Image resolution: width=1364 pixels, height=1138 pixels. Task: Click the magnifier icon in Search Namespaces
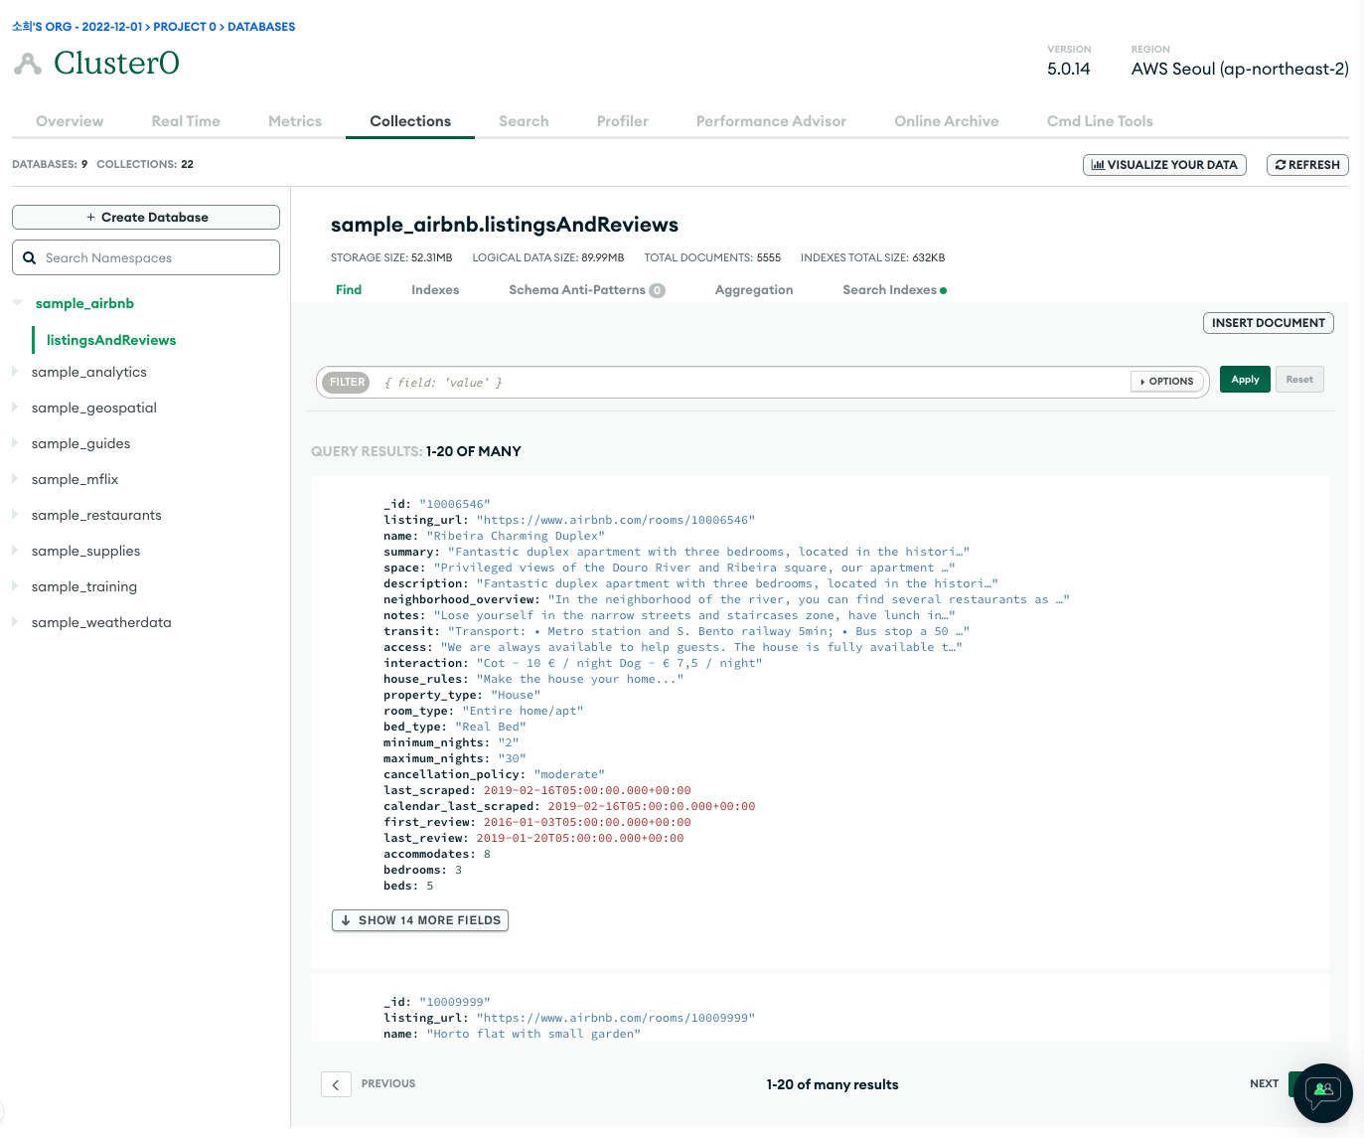(30, 257)
